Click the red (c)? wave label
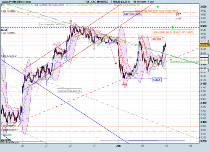This screenshot has height=152, width=210. click(179, 18)
